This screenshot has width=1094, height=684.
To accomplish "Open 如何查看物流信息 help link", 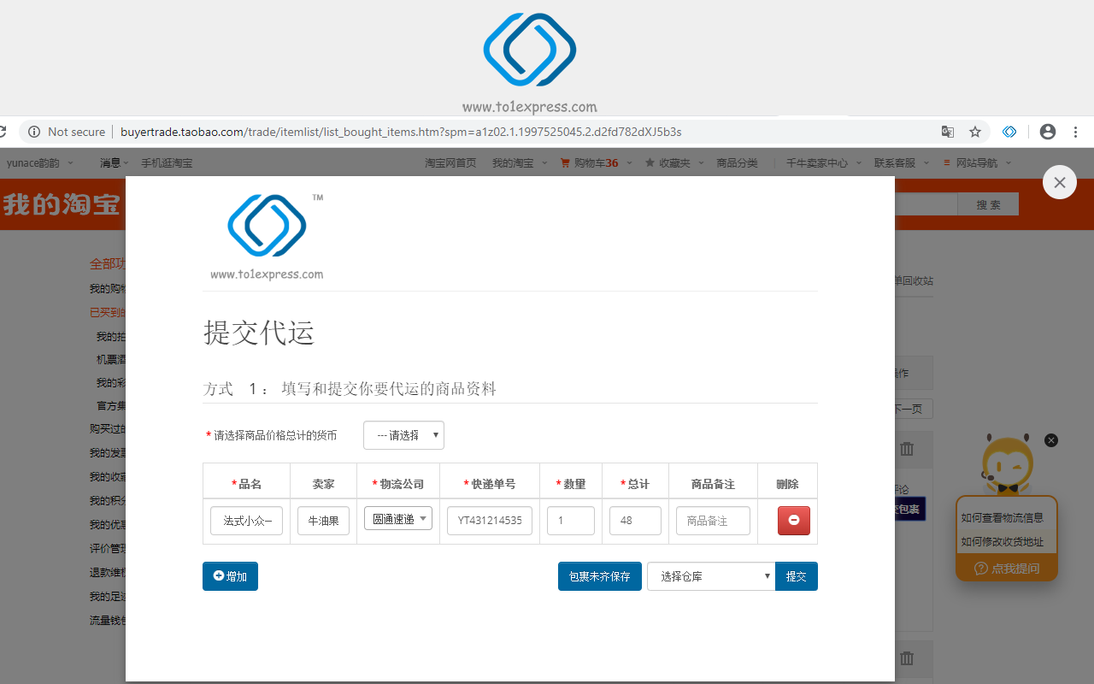I will [x=1002, y=517].
